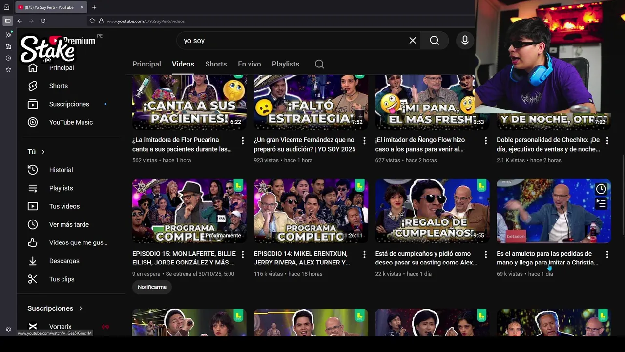This screenshot has height=352, width=625.
Task: Open Episodio 14 Programa Completo thumbnail
Action: pos(311,211)
